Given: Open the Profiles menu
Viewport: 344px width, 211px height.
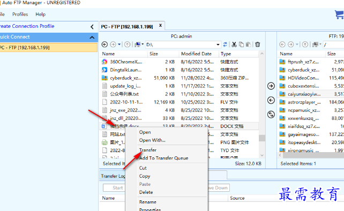Looking at the screenshot, I should (20, 14).
